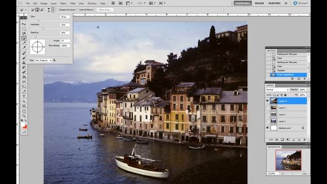Image resolution: width=327 pixels, height=184 pixels.
Task: Create a new layer
Action: pos(299,140)
